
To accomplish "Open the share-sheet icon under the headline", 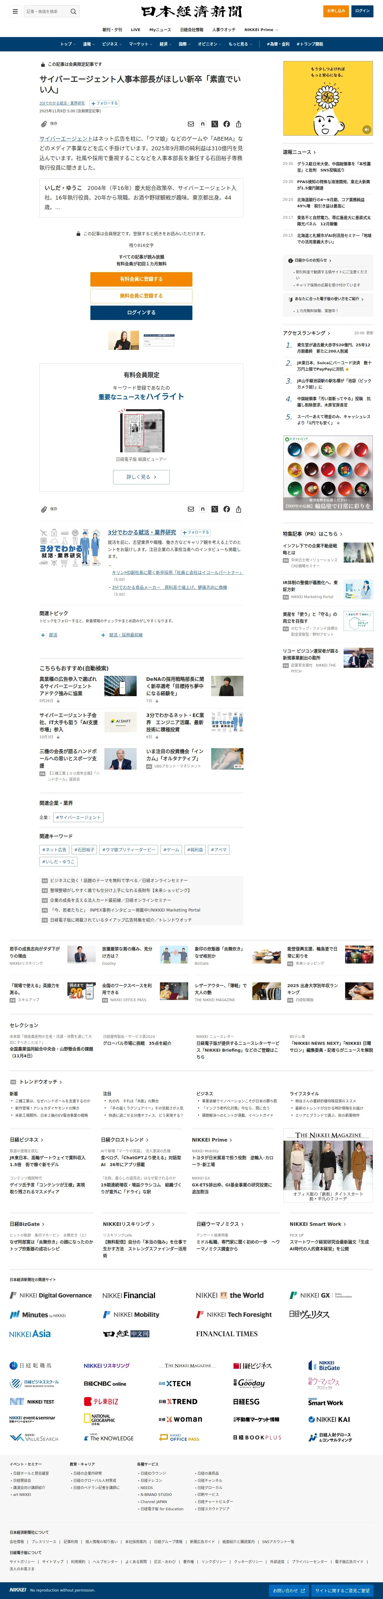I will (x=239, y=124).
